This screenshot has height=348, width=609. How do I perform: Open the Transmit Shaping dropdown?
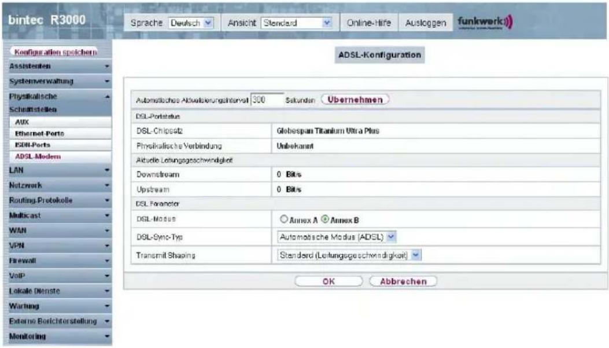coord(349,255)
